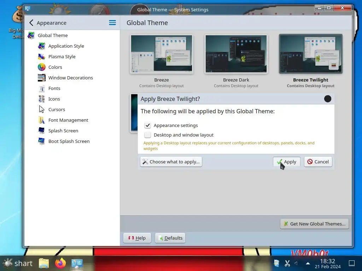
Task: Open the file manager taskbar icon
Action: [x=44, y=263]
